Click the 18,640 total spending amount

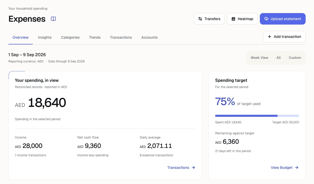pos(47,103)
